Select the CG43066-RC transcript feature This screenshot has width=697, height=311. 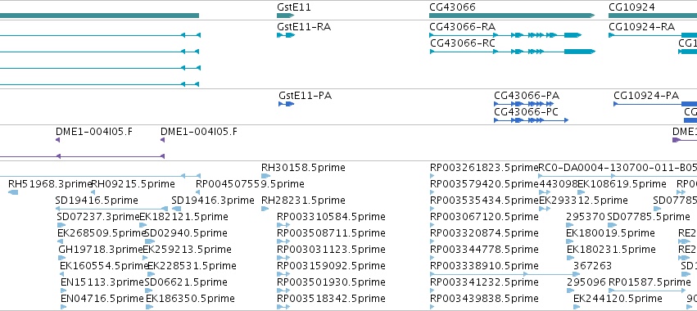point(512,52)
